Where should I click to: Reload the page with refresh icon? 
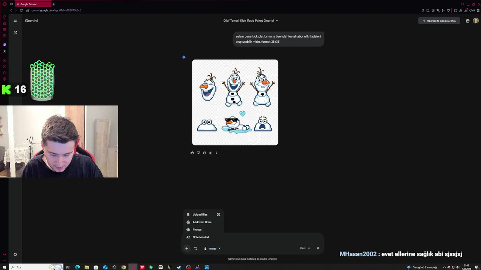coord(21,10)
